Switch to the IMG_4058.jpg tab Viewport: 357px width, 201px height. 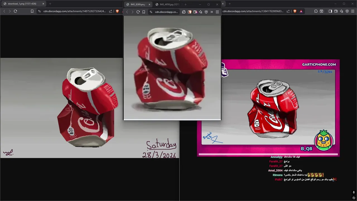coord(167,4)
